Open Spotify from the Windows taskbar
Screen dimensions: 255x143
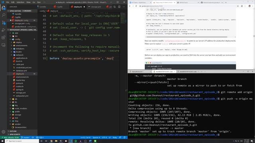76,141
